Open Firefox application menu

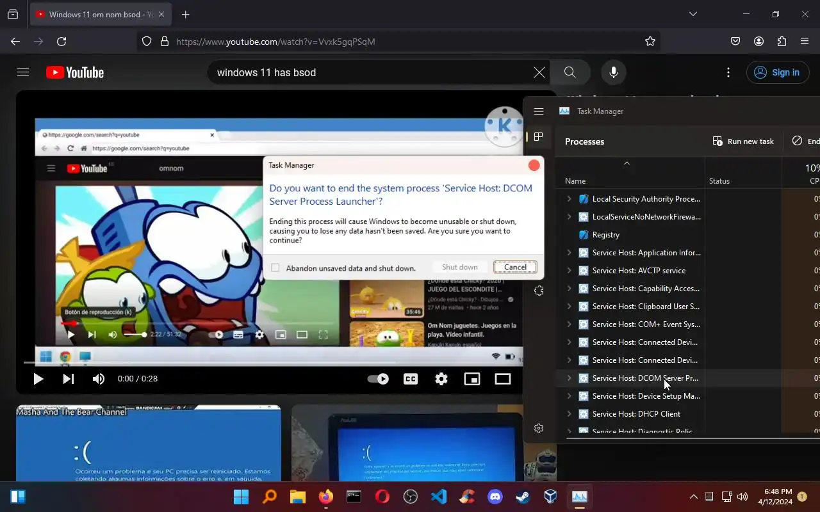pos(805,41)
